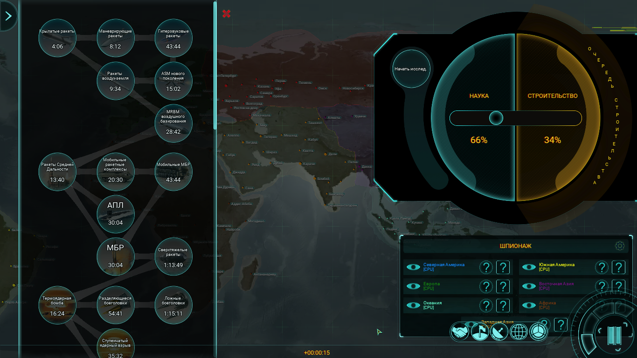This screenshot has width=637, height=358.
Task: Select the СТРОИТЕЛЬСТВО half of dial
Action: 558,118
